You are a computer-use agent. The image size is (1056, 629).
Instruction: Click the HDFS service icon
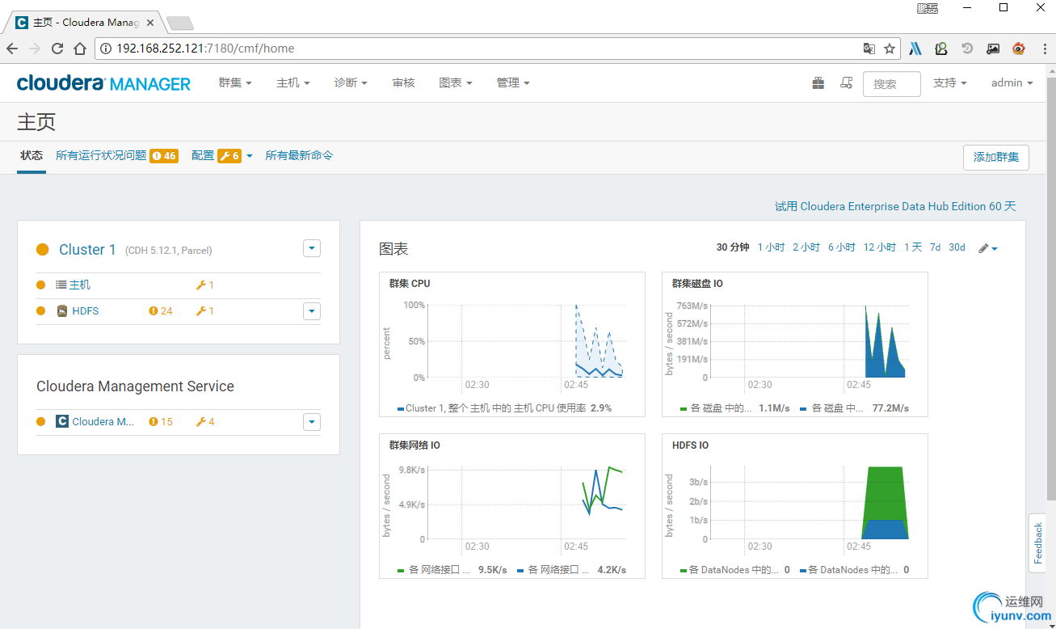pos(62,311)
